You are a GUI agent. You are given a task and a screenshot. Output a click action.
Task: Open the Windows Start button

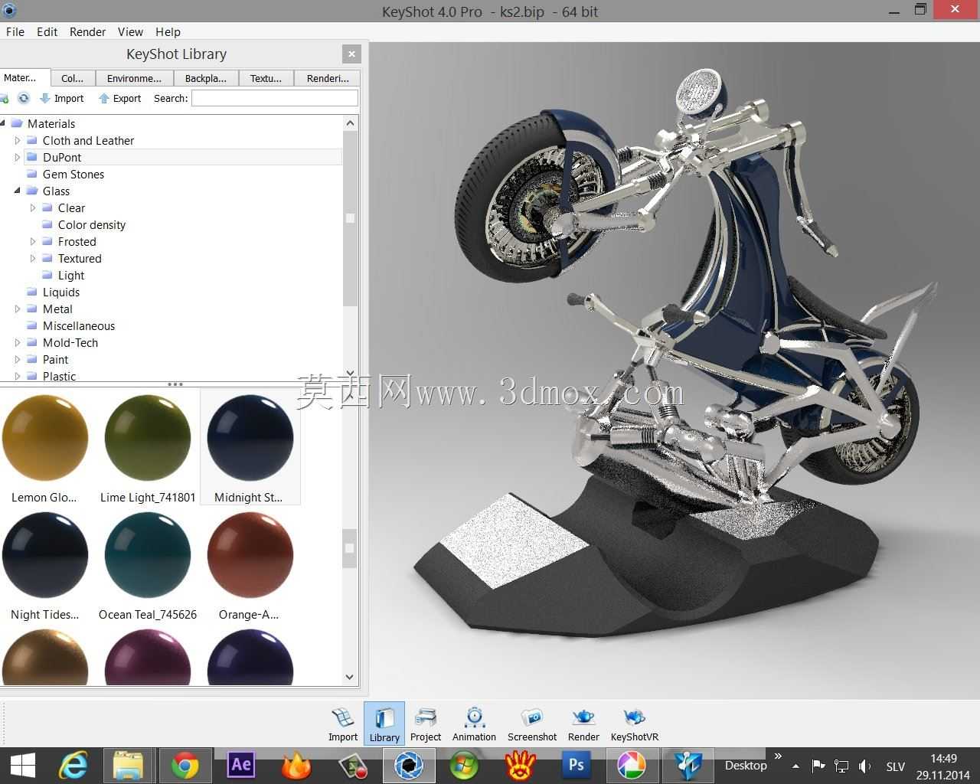click(23, 765)
